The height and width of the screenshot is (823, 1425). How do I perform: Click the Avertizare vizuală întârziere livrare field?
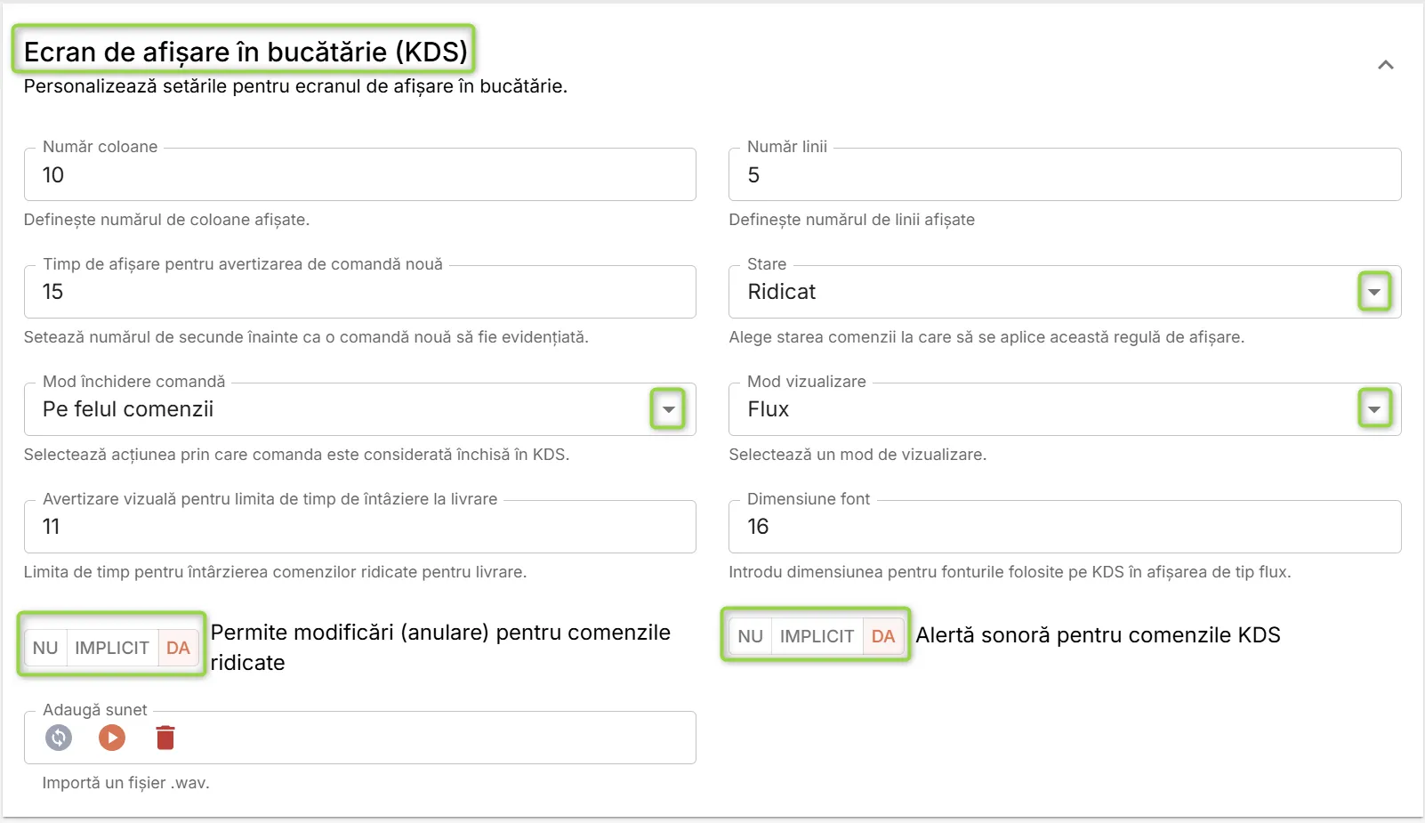point(359,527)
